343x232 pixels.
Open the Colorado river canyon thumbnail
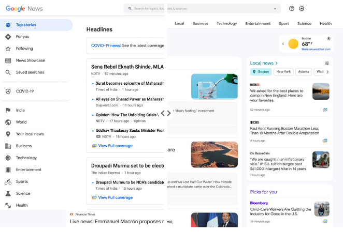(215, 154)
